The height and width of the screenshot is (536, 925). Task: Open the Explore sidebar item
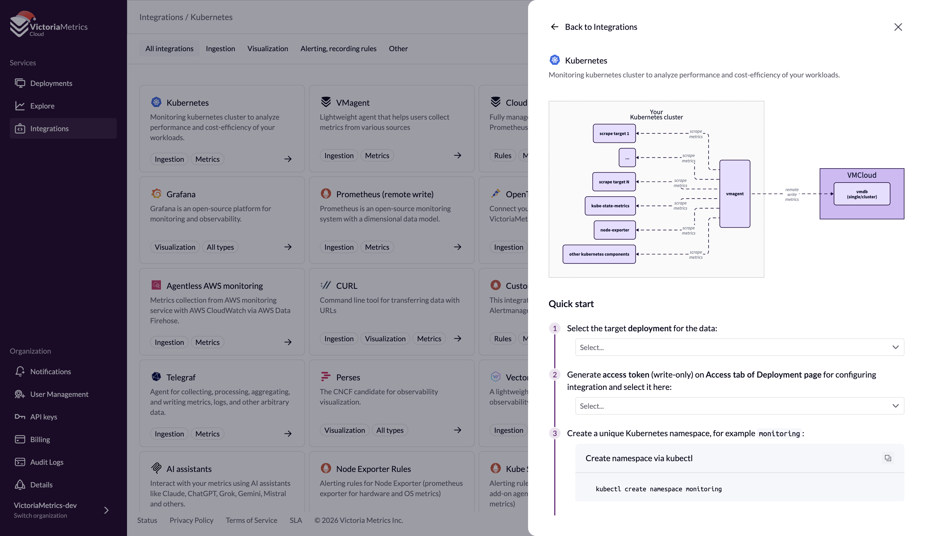coord(42,106)
